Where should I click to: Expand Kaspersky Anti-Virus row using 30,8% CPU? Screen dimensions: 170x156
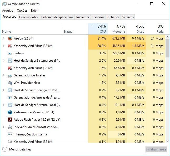pos(4,46)
